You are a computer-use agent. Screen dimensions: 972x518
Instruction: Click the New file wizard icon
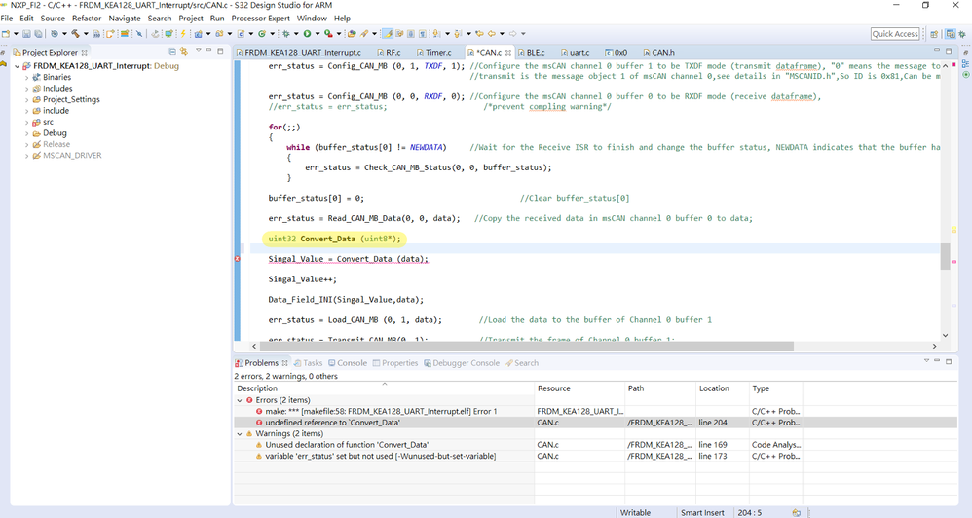pyautogui.click(x=6, y=33)
